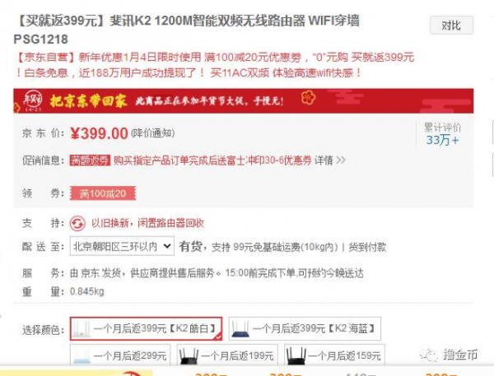Choose the 一个月后返199元 black router option
494x376 pixels.
point(227,355)
